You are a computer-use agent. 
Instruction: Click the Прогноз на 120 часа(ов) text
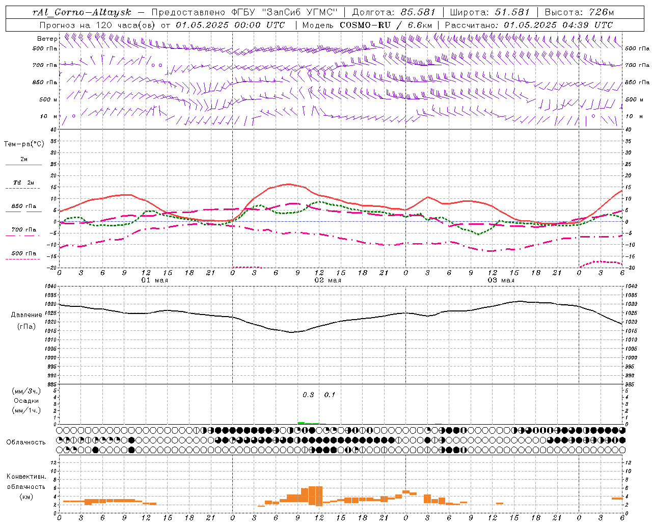(98, 25)
